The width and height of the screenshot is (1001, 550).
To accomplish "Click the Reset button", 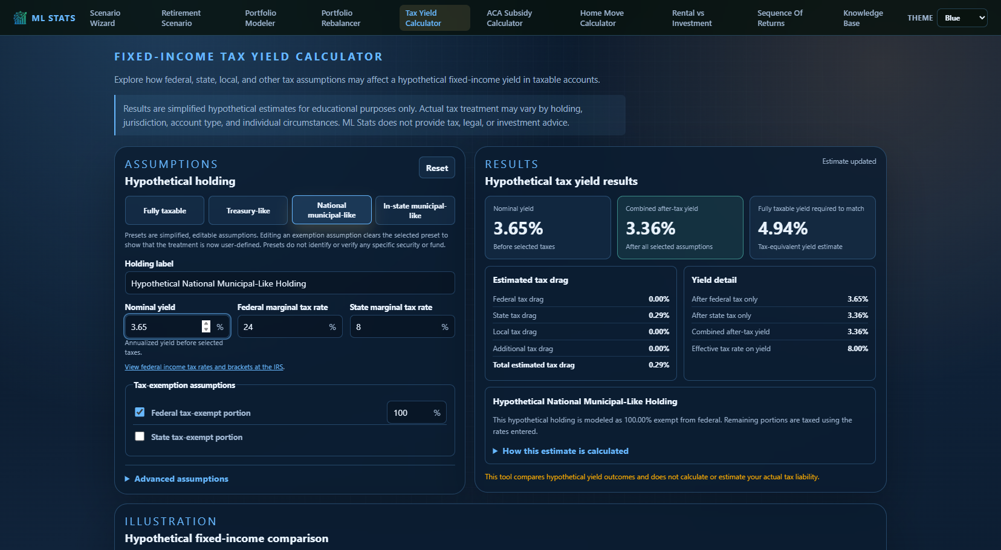I will click(x=437, y=168).
